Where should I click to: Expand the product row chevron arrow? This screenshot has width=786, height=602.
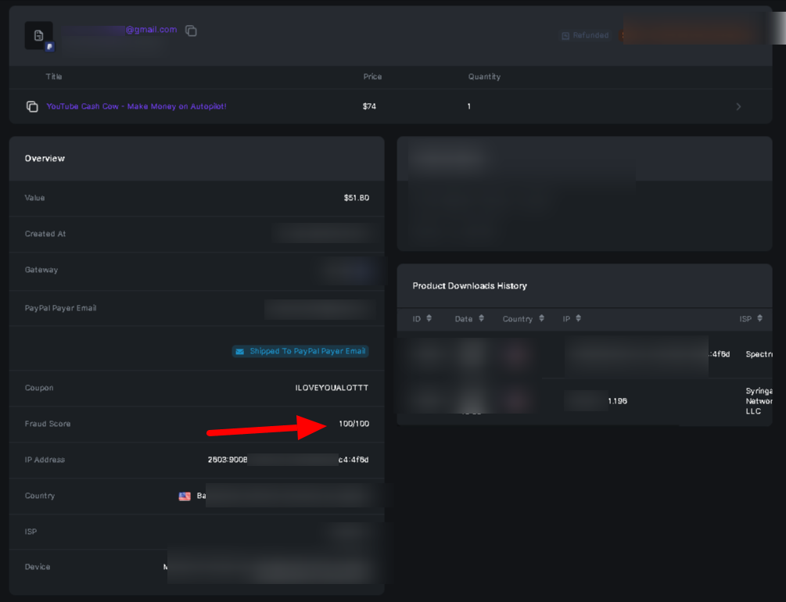click(738, 107)
